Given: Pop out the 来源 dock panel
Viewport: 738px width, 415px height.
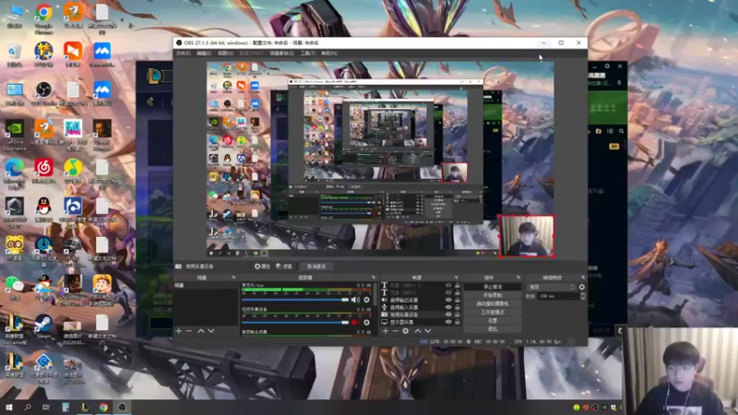Looking at the screenshot, I should coord(456,278).
